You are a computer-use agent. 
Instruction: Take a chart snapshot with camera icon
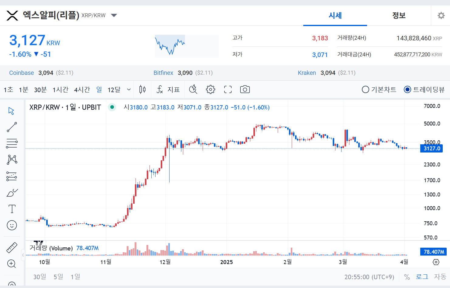[x=245, y=89]
